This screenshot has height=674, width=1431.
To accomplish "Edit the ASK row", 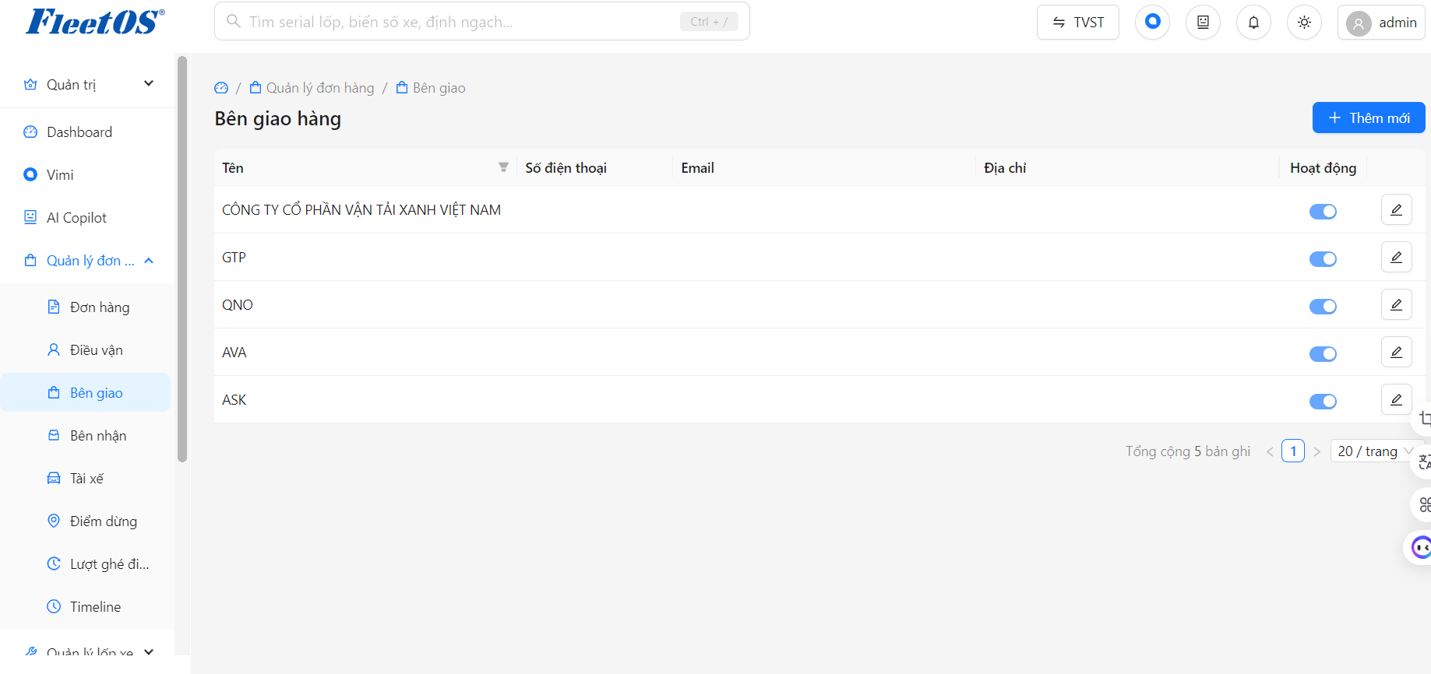I will (x=1396, y=399).
